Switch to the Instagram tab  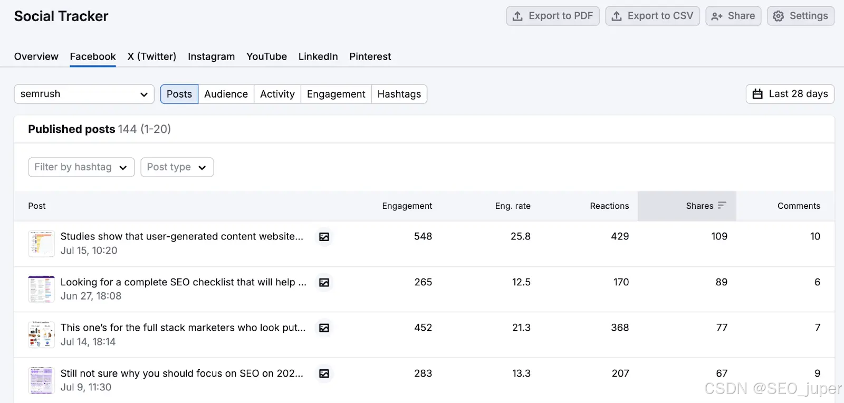click(211, 56)
